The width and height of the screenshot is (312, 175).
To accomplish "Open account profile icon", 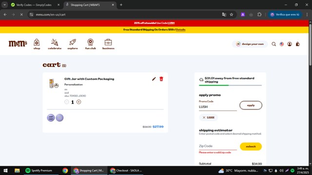I will (x=290, y=44).
